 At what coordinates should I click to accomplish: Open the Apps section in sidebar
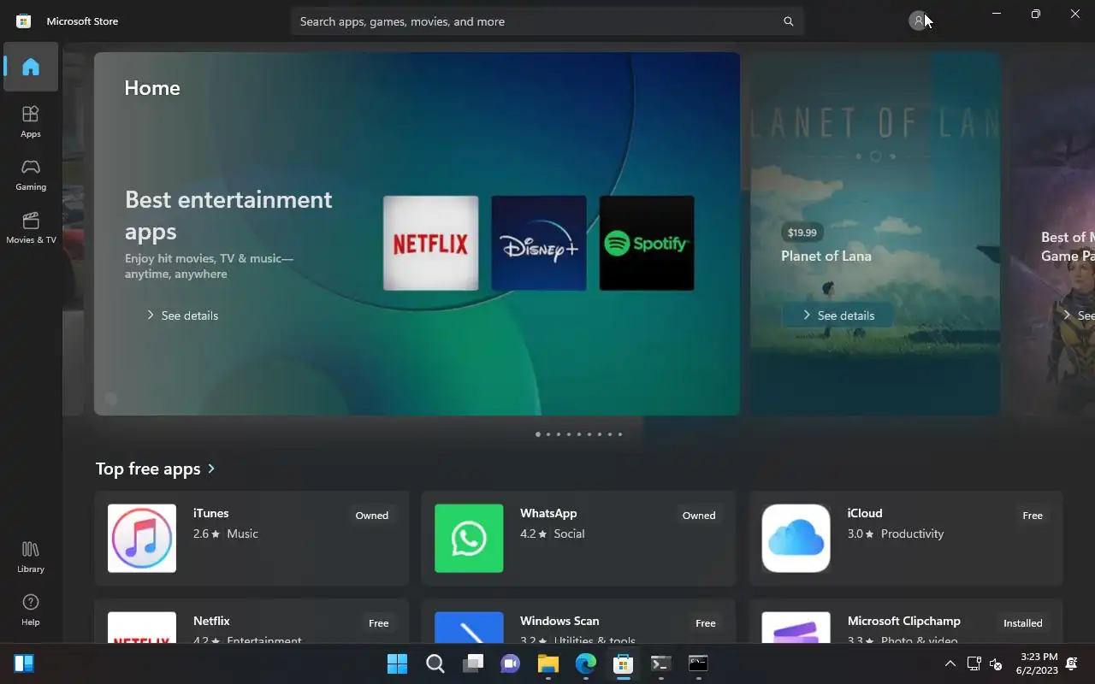(x=31, y=121)
